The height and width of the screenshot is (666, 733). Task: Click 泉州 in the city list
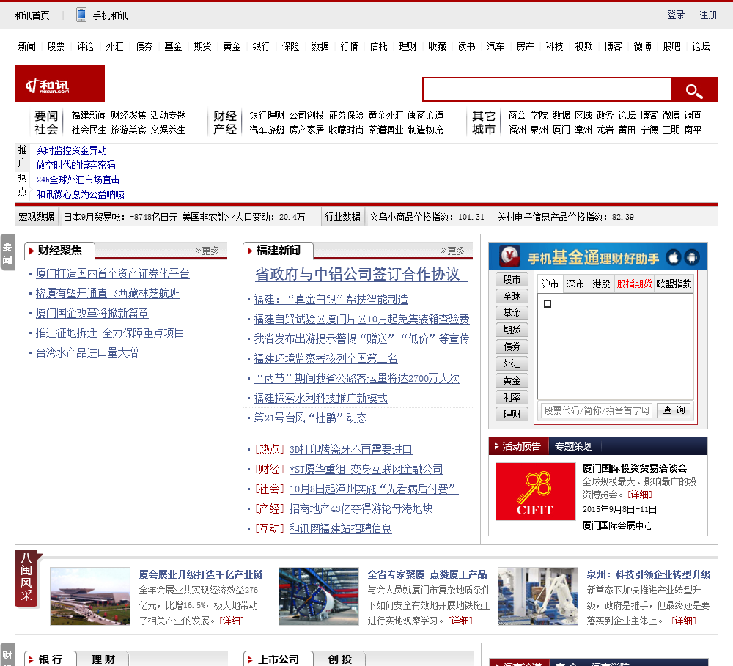pos(539,130)
